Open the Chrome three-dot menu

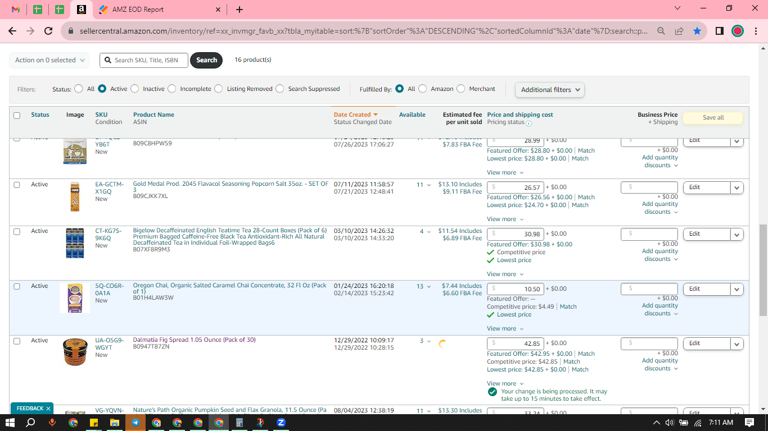click(755, 31)
